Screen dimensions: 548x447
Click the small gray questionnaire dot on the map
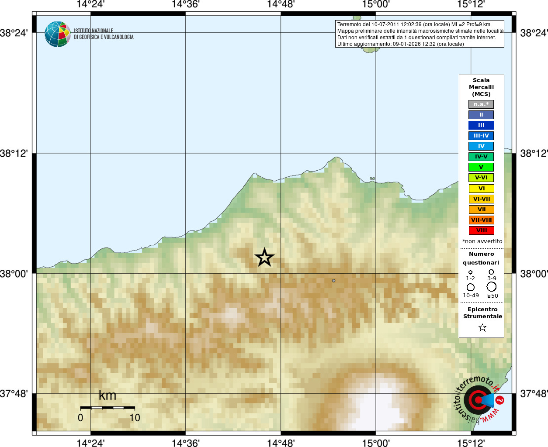click(333, 281)
